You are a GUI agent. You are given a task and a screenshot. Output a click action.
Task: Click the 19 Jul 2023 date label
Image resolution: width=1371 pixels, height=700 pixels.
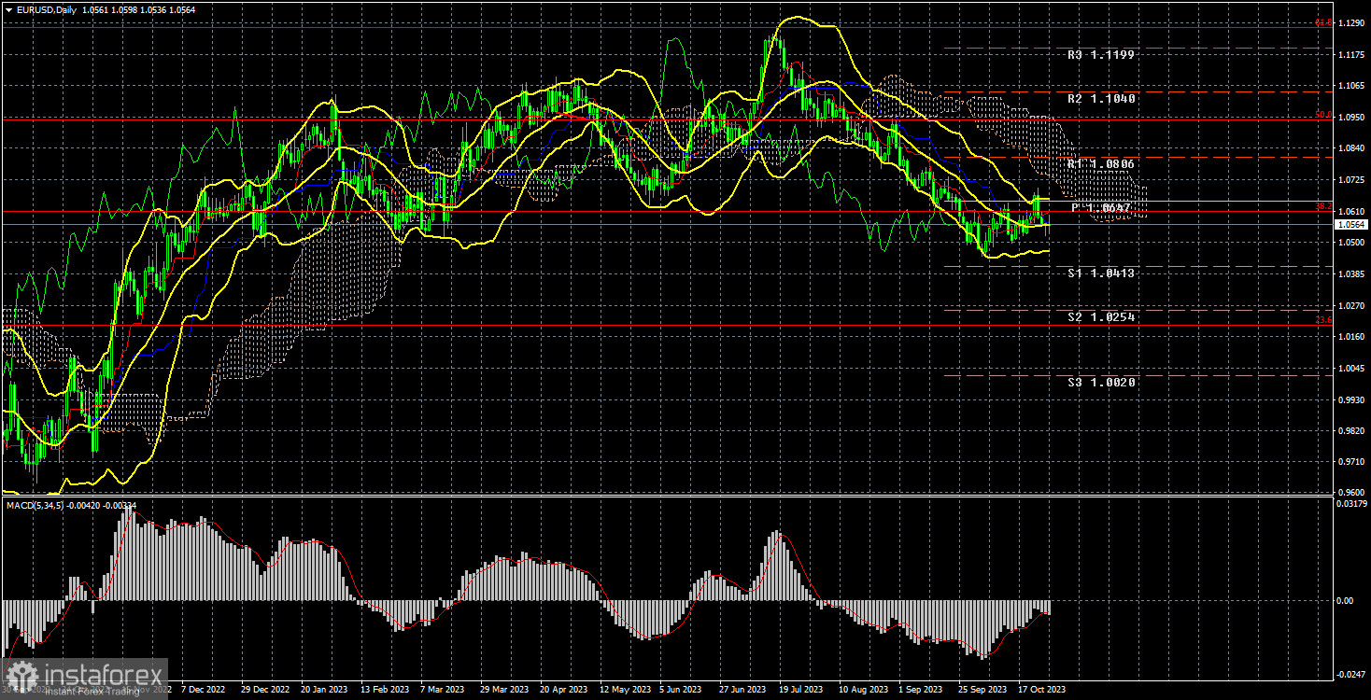tap(800, 690)
